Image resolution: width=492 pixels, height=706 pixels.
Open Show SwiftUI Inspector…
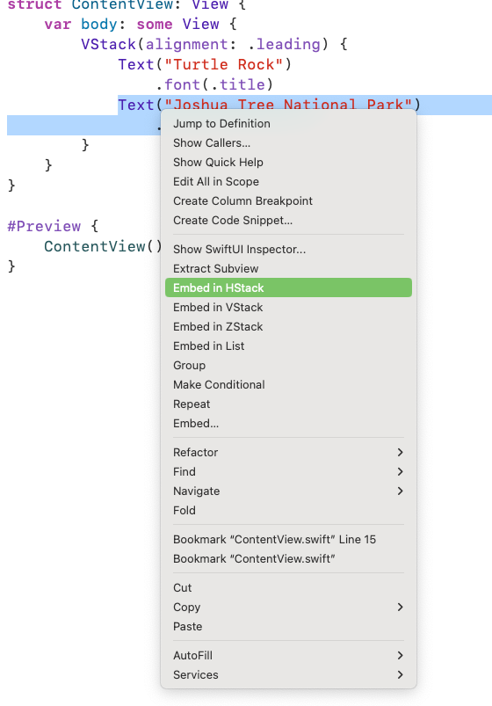click(x=288, y=249)
